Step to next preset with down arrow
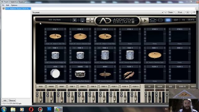This screenshot has width=199, height=112. pos(90,22)
